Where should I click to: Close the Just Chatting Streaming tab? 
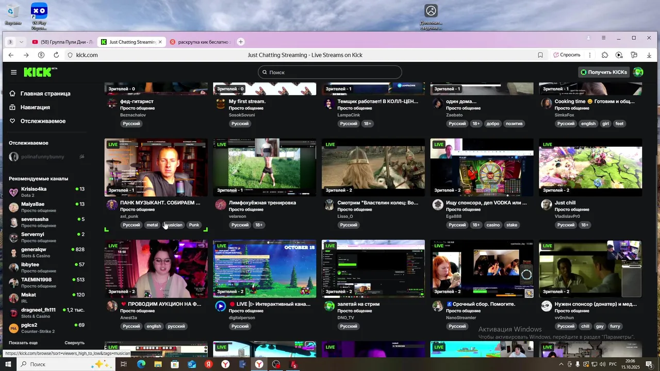(160, 42)
